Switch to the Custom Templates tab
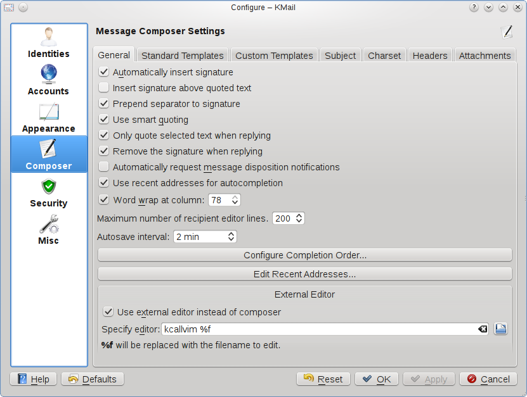The height and width of the screenshot is (397, 527). [x=274, y=55]
